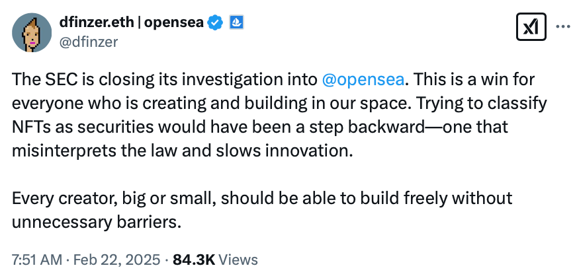Click the Feb 22, 2025 date
577x278 pixels.
115,260
